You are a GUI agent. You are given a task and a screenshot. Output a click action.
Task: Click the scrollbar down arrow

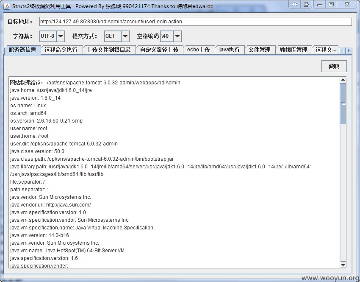click(343, 265)
